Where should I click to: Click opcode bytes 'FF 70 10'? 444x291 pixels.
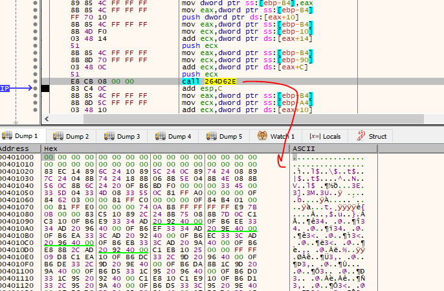(x=89, y=17)
